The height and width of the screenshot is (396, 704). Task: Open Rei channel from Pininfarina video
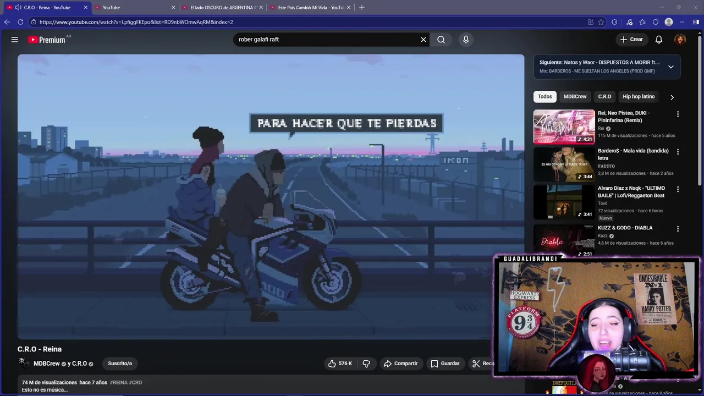(601, 128)
